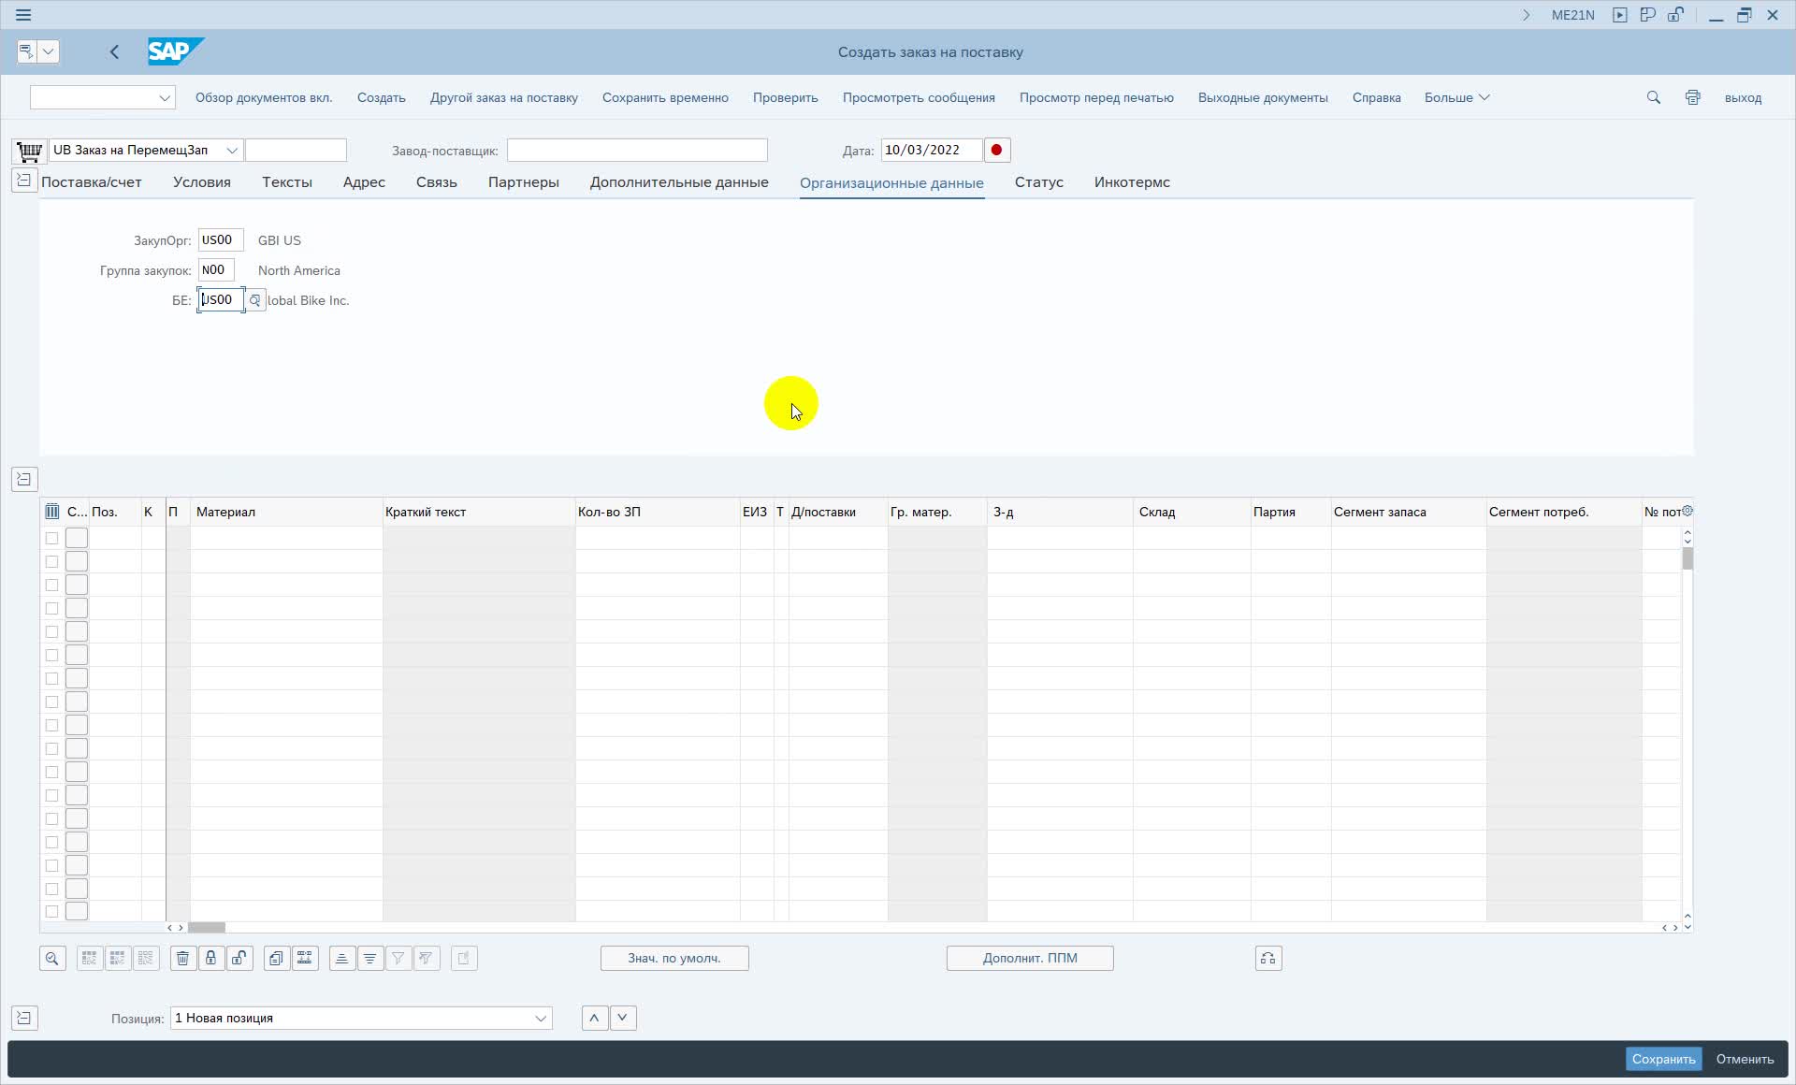Click Обзор документов вкл.

tap(264, 97)
